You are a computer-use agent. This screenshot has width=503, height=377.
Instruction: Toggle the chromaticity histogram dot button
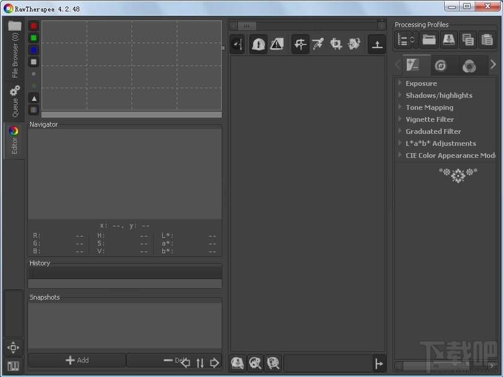[34, 74]
